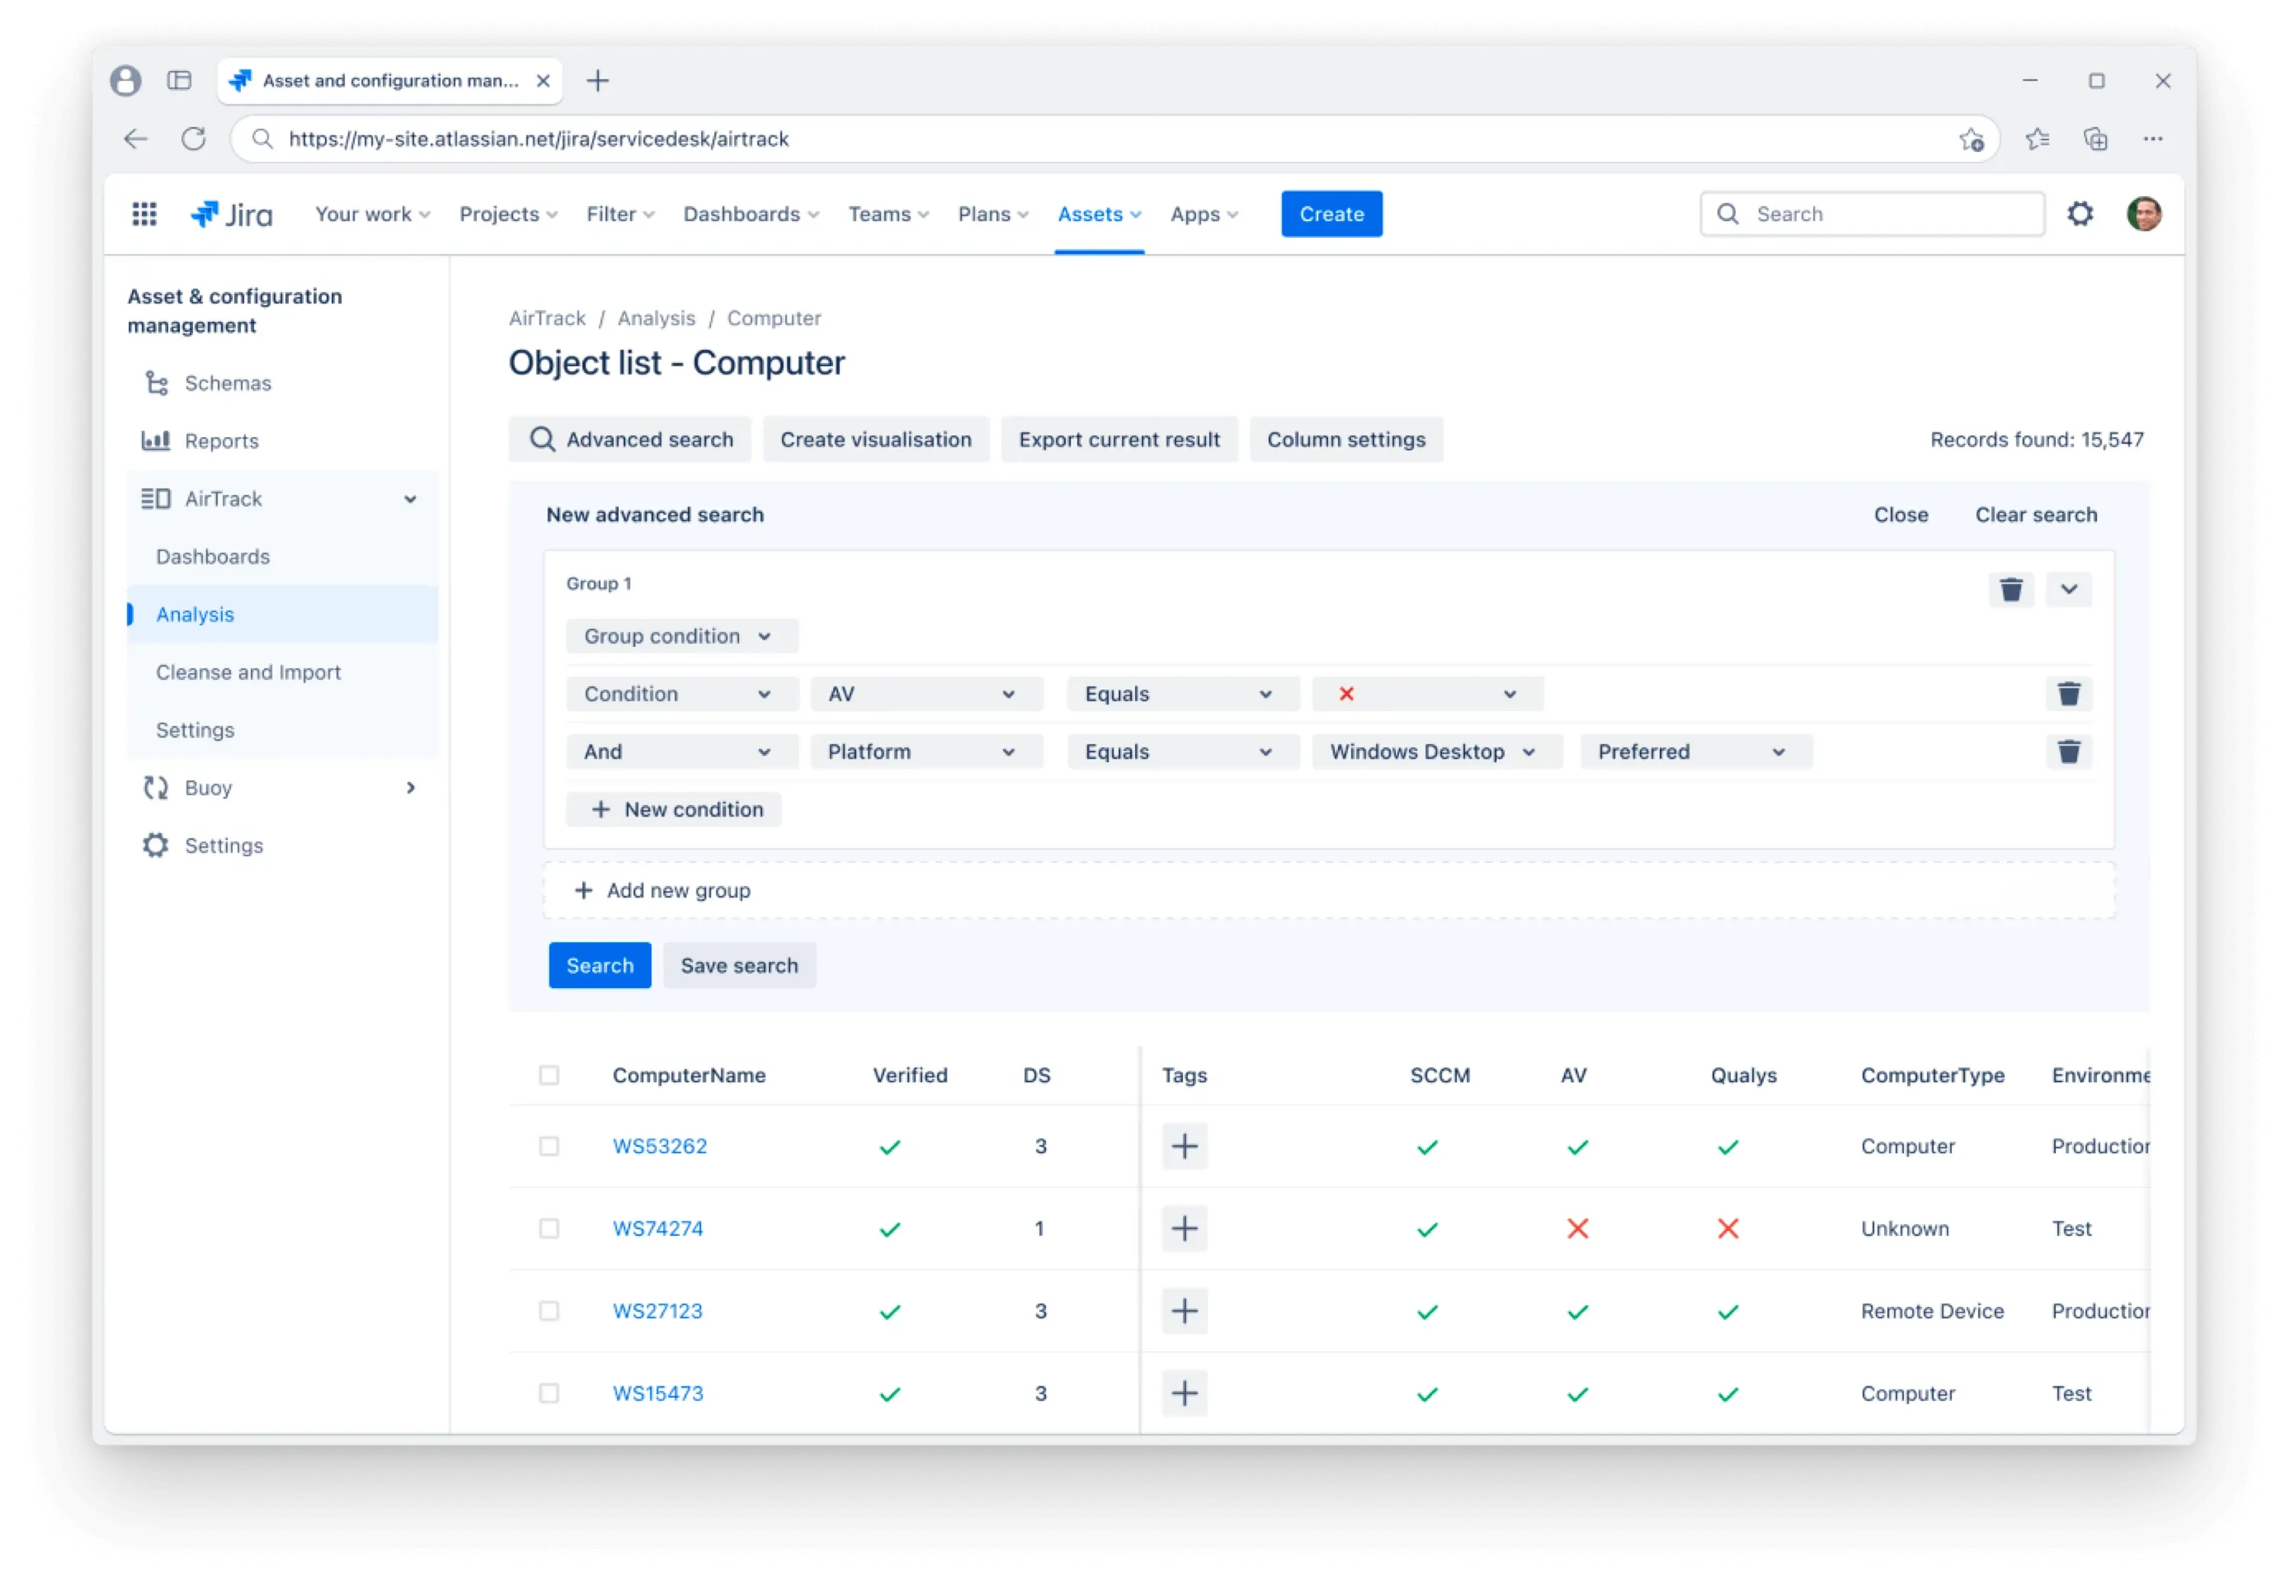Click the Buoy icon in sidebar

click(x=155, y=787)
